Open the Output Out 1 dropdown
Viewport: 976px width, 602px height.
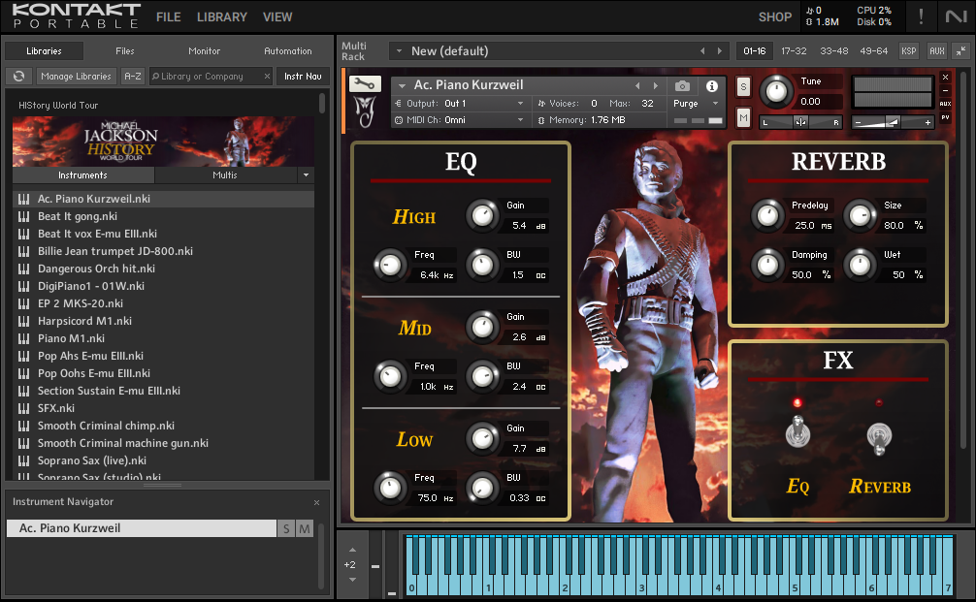(x=460, y=103)
